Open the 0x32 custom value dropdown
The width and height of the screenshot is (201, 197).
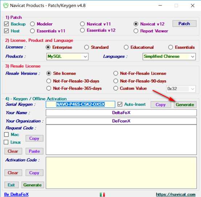(181, 89)
